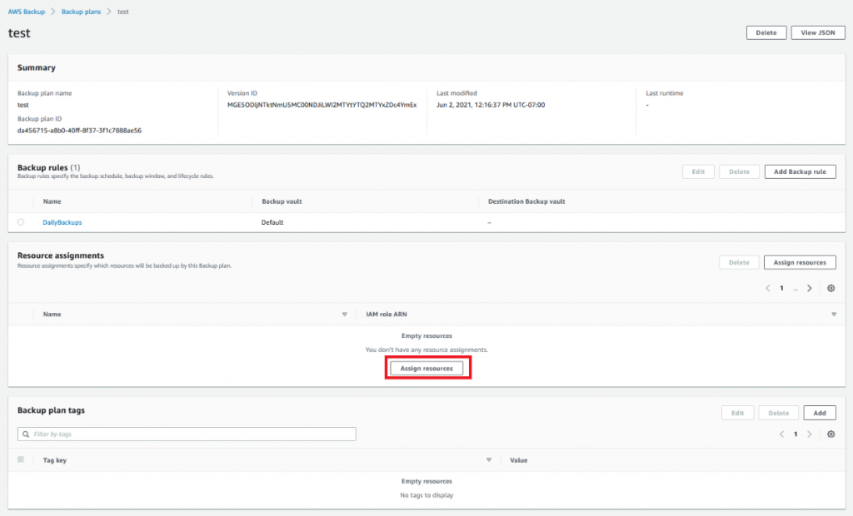Viewport: 853px width, 516px height.
Task: Click Add Backup rule
Action: pos(800,171)
